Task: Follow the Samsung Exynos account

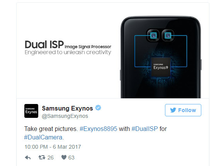Action: coord(183,110)
